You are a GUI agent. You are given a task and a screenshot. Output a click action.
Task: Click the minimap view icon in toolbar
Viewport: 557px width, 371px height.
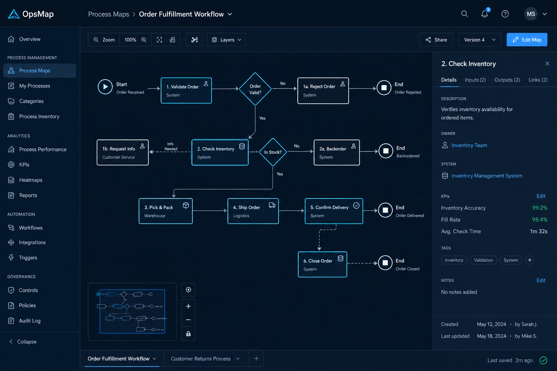173,40
